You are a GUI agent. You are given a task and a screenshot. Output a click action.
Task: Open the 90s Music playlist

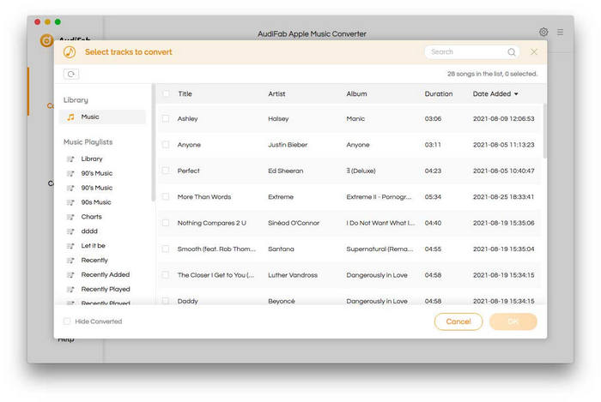click(x=96, y=202)
